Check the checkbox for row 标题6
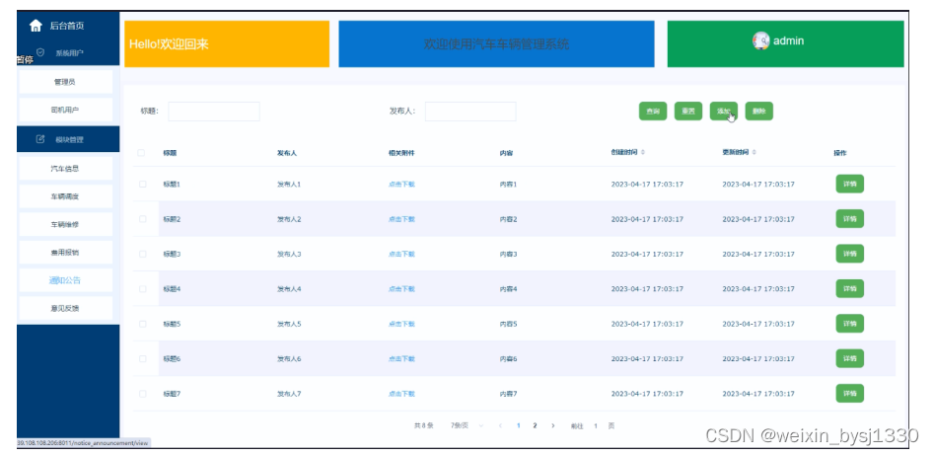The height and width of the screenshot is (455, 934). tap(142, 358)
